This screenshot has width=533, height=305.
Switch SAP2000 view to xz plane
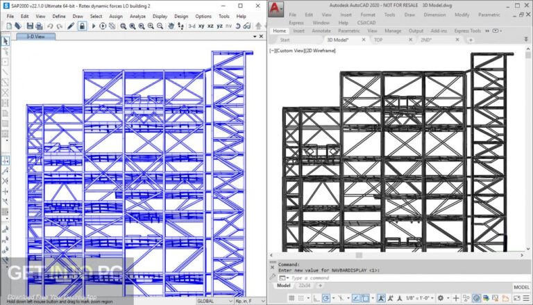(x=211, y=26)
